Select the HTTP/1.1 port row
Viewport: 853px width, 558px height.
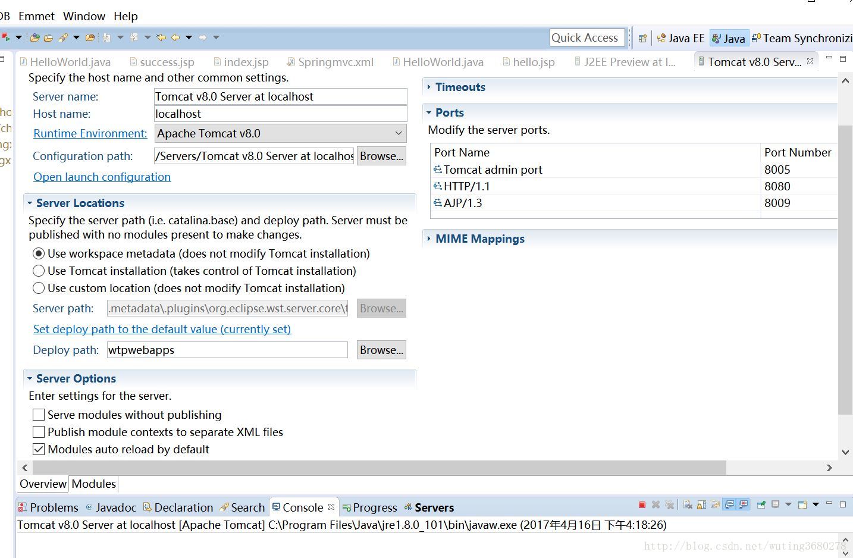pos(634,186)
